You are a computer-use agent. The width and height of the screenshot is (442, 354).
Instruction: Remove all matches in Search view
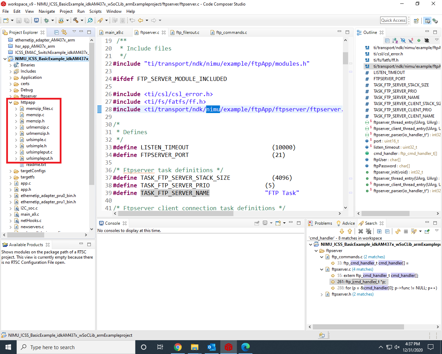point(368,231)
